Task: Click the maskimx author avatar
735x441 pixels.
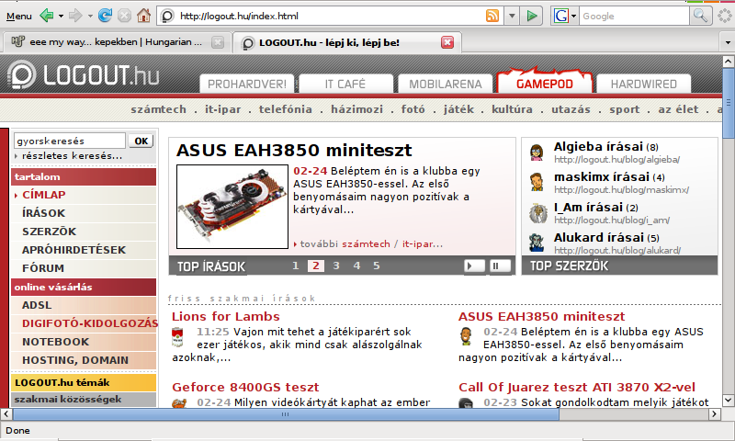Action: pyautogui.click(x=537, y=182)
